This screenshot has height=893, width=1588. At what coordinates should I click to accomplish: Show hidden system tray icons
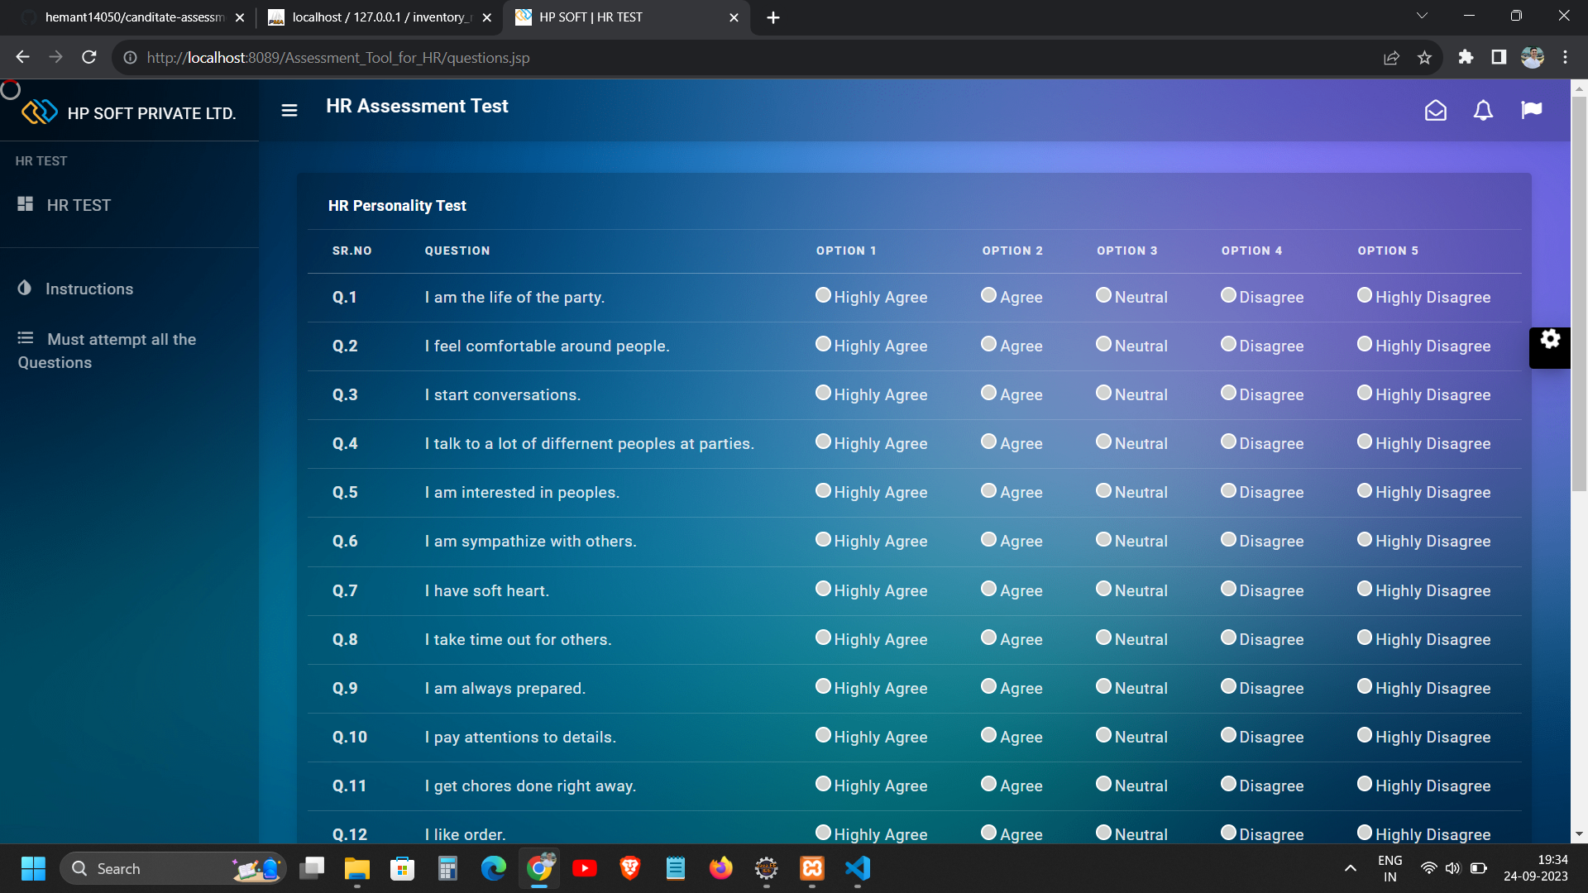point(1350,868)
